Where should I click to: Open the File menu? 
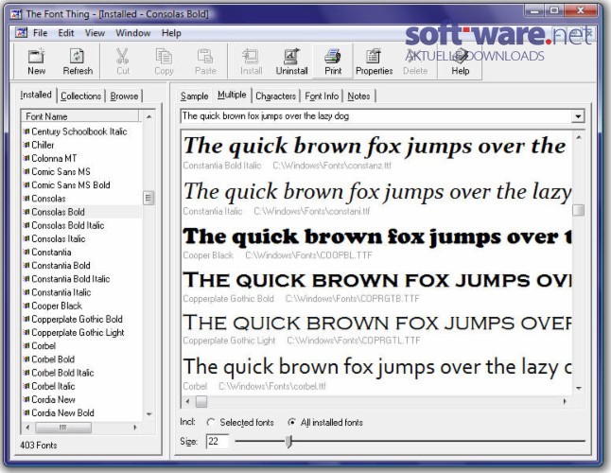point(40,33)
